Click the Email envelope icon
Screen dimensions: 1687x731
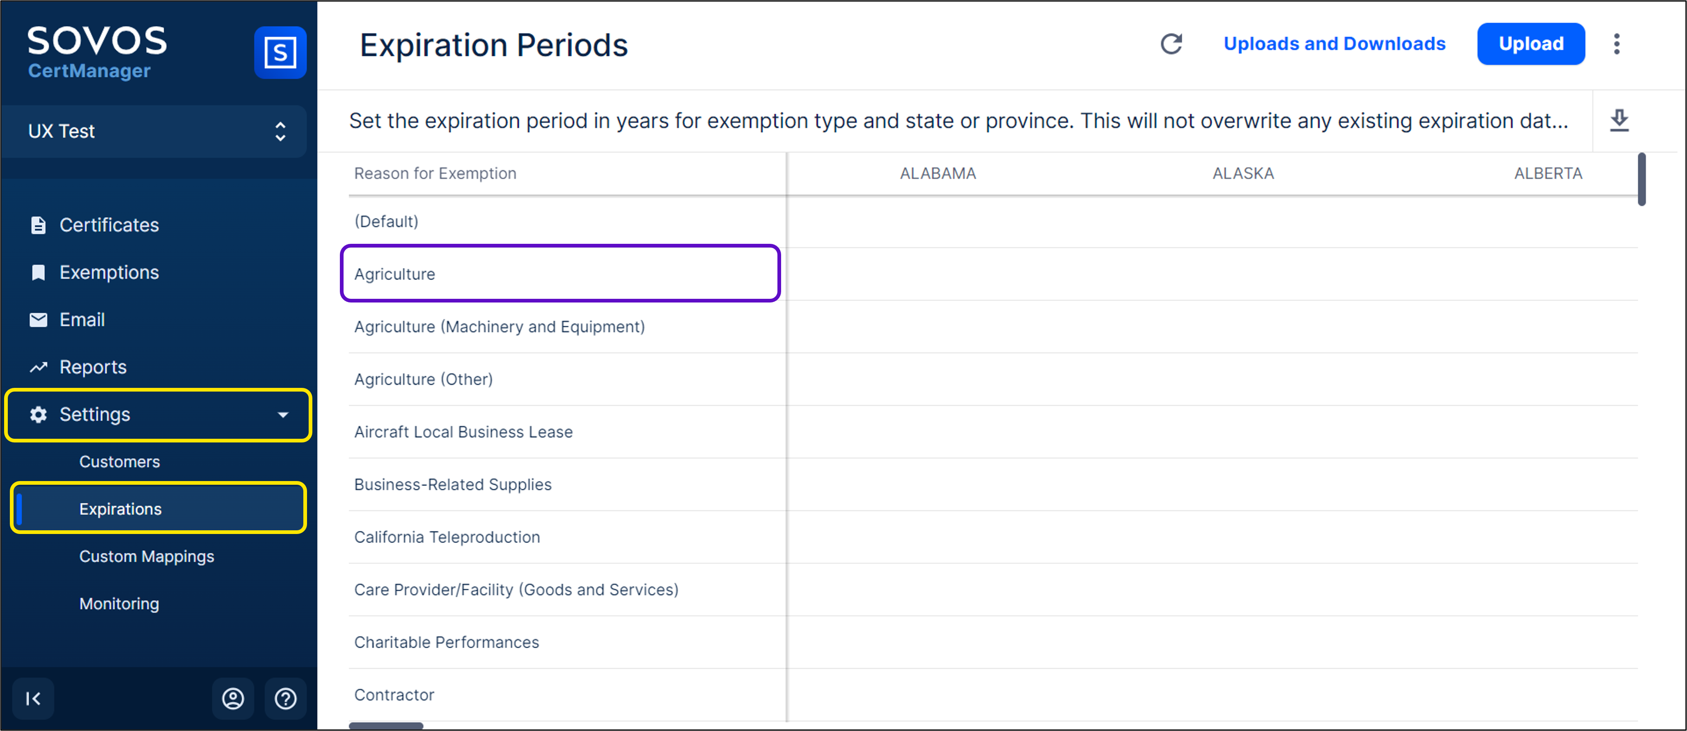pos(39,320)
